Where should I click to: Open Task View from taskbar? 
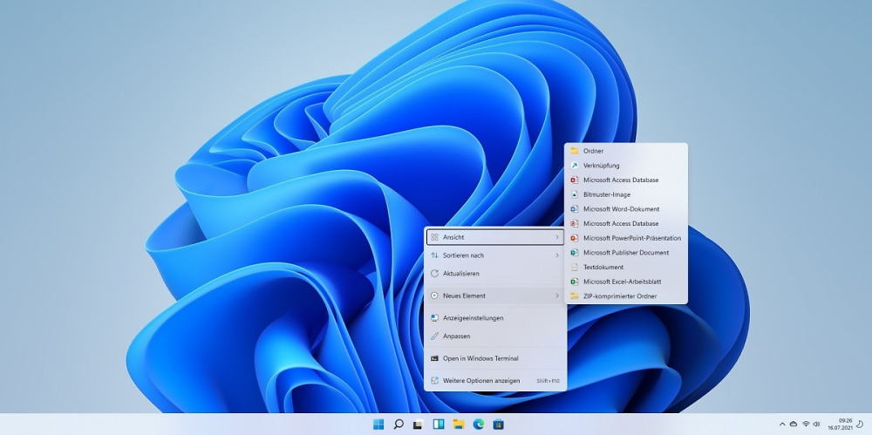pyautogui.click(x=419, y=425)
